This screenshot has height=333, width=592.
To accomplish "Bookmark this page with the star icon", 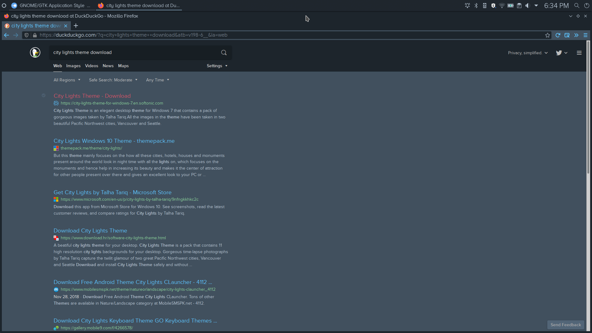I will pyautogui.click(x=548, y=35).
